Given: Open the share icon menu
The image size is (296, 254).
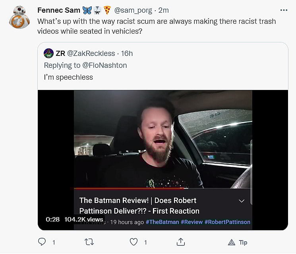Looking at the screenshot, I should click(x=181, y=242).
